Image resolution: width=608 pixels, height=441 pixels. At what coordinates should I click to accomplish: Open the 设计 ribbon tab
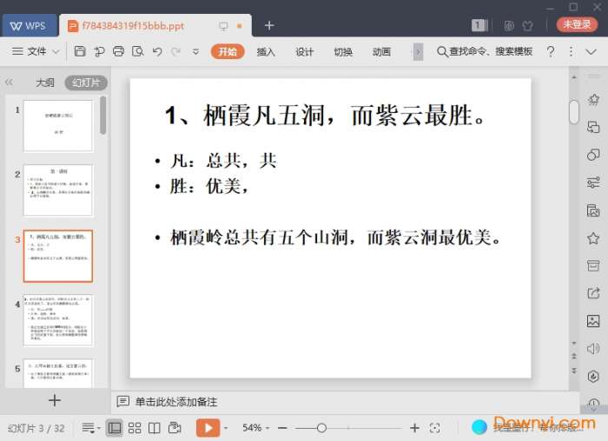[304, 52]
